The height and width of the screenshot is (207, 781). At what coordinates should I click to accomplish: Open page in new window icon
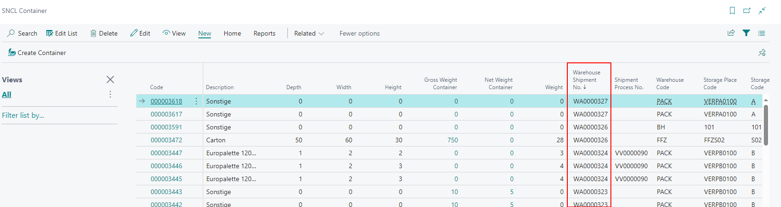[747, 11]
